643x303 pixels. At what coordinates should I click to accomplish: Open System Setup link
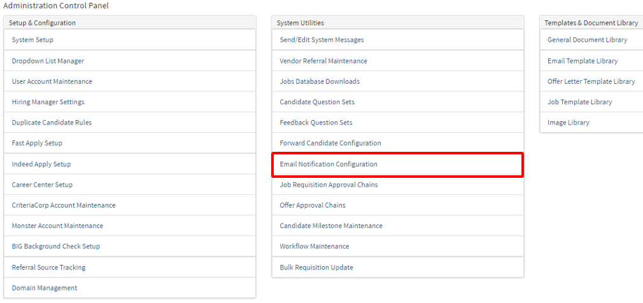click(32, 40)
